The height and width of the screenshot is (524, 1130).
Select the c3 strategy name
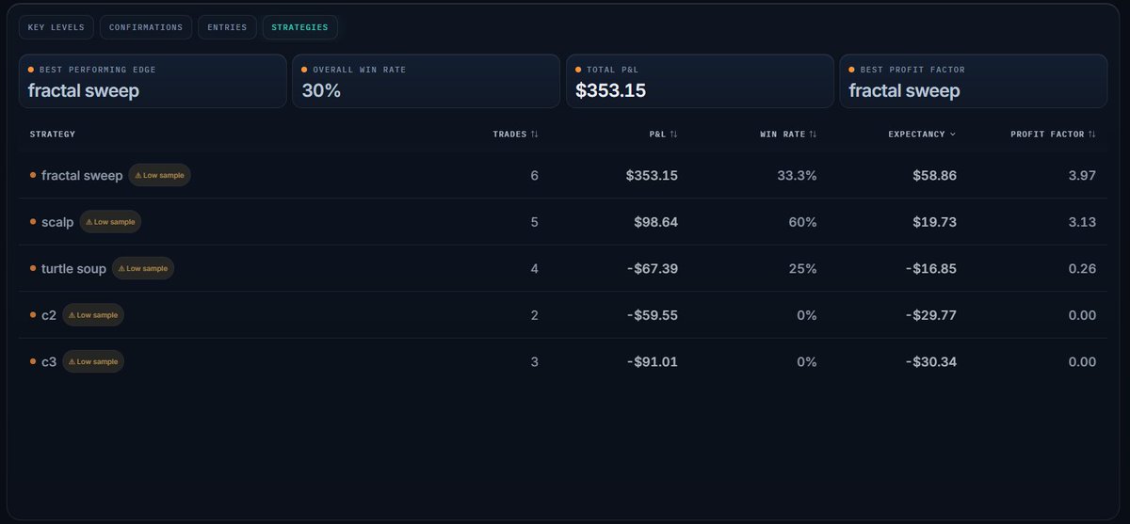pyautogui.click(x=49, y=361)
